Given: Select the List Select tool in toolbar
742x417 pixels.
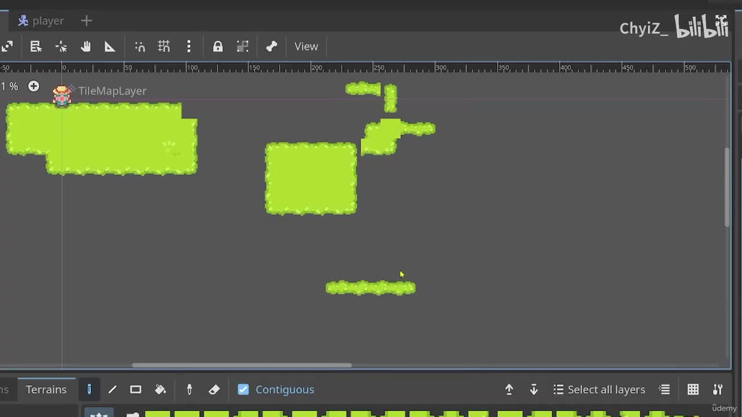Looking at the screenshot, I should [36, 46].
